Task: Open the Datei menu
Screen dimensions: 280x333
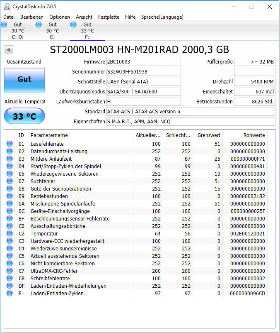Action: (x=9, y=17)
